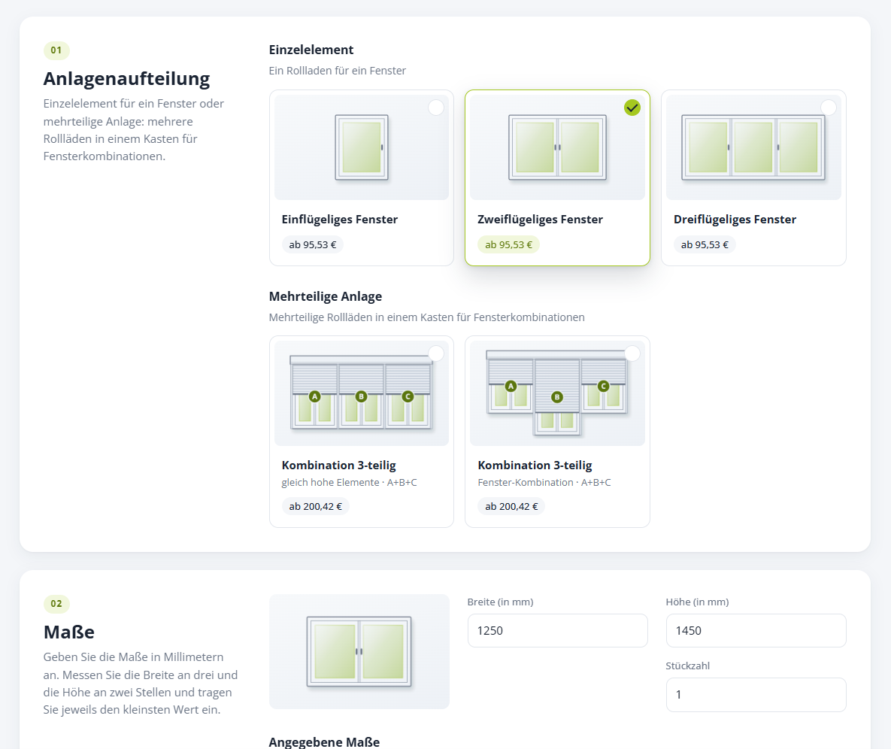Click the Einflügeliges Fenster title
This screenshot has width=891, height=749.
click(x=340, y=220)
